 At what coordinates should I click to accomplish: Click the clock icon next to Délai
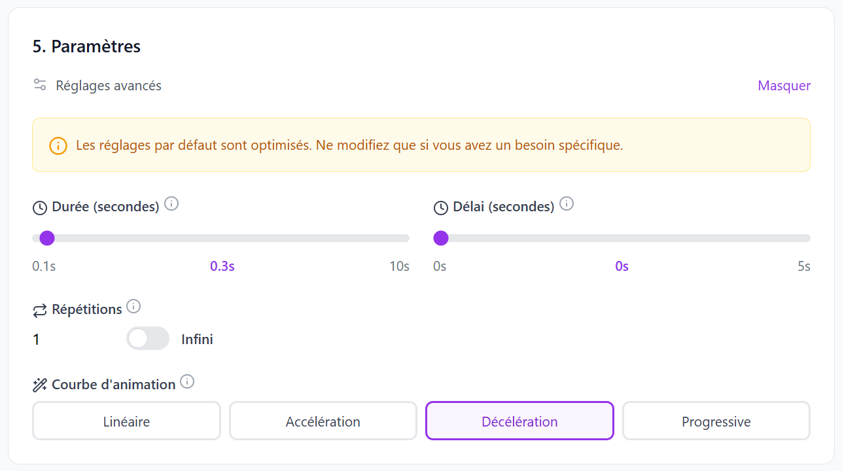pyautogui.click(x=440, y=207)
